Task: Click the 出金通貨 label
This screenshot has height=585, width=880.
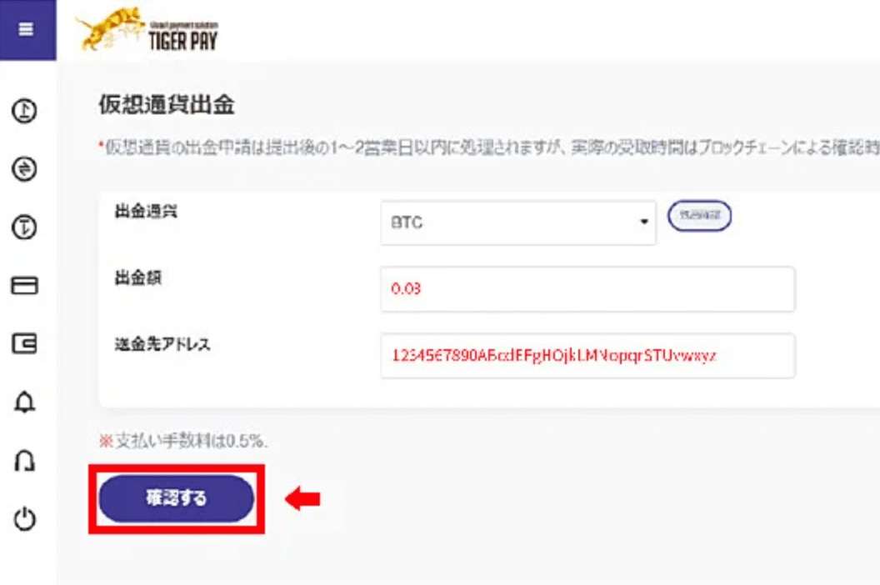Action: coord(147,212)
